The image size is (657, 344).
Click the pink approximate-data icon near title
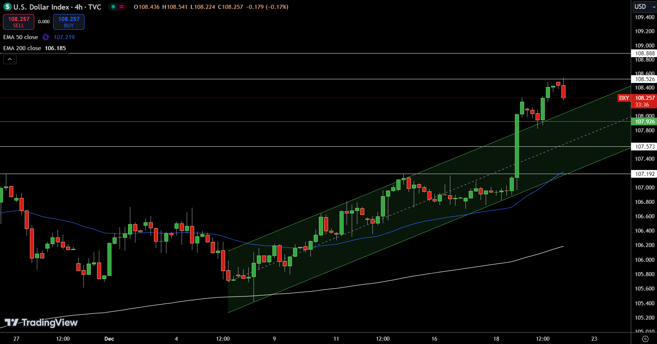[x=121, y=7]
